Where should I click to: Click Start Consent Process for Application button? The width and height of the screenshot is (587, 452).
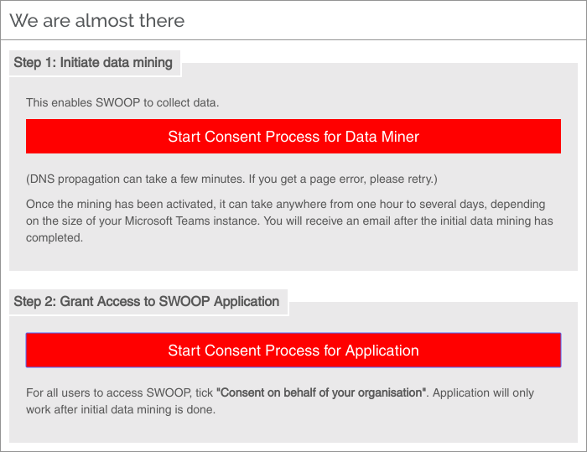(293, 351)
